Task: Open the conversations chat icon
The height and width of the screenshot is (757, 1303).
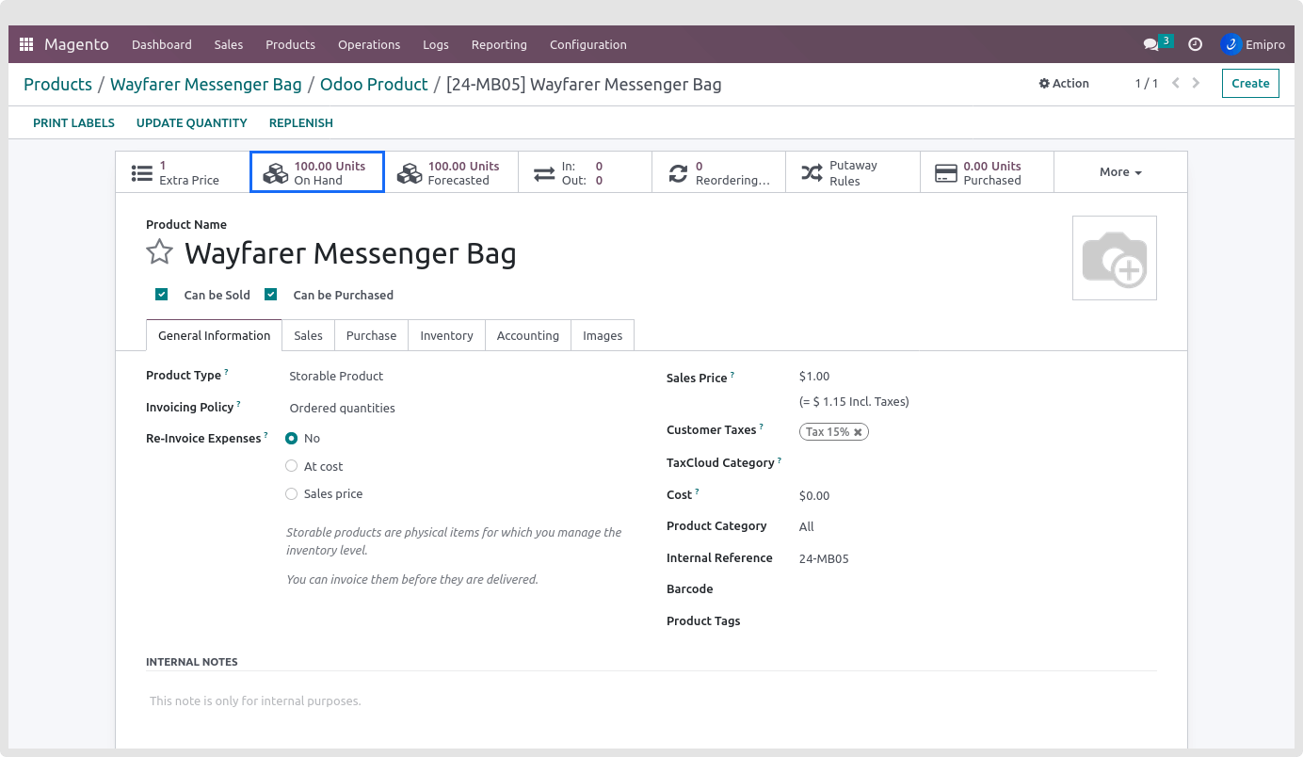Action: pyautogui.click(x=1150, y=44)
